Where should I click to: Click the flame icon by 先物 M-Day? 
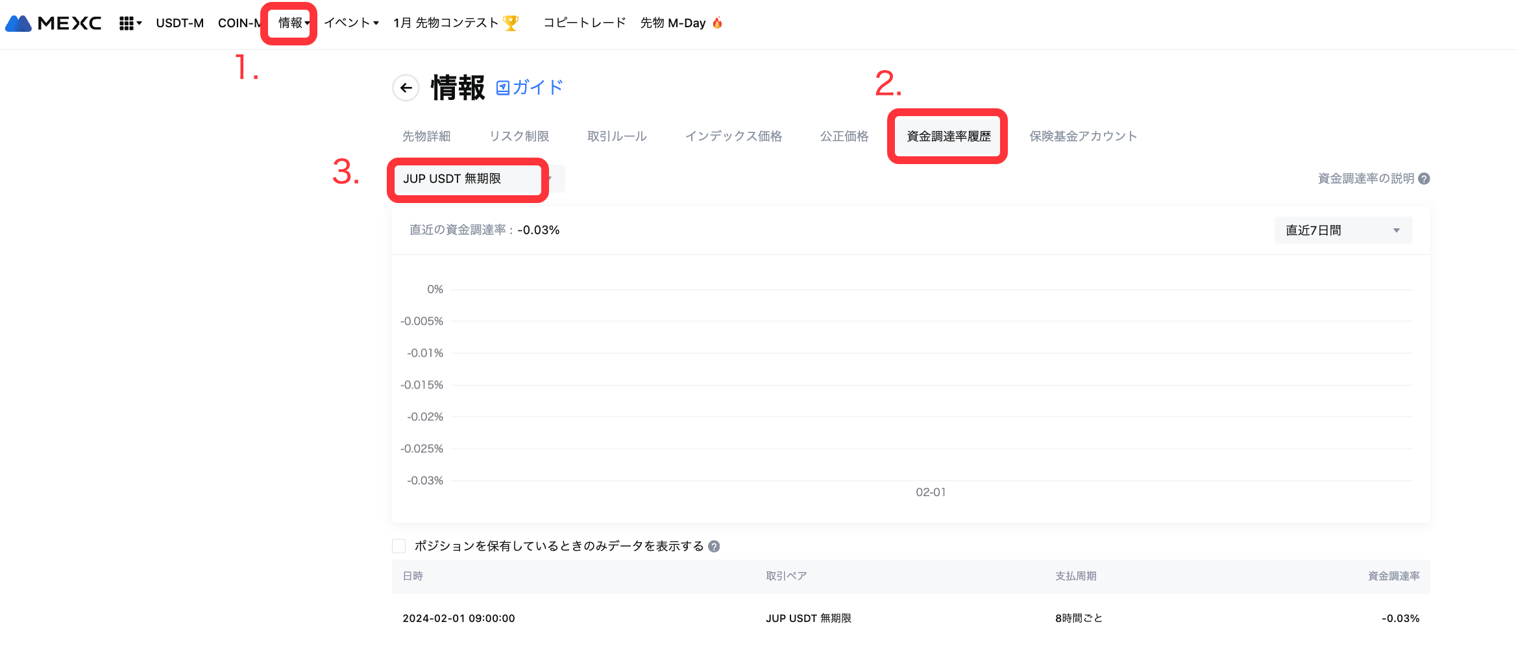(717, 23)
